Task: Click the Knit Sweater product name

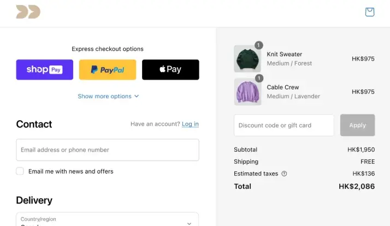Action: [284, 55]
